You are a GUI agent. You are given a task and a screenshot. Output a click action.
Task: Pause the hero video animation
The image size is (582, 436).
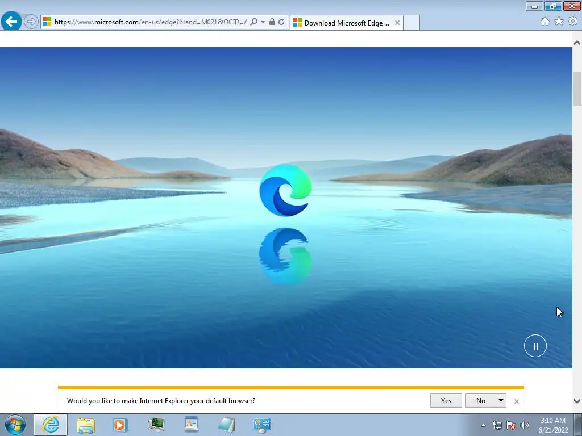pos(535,346)
